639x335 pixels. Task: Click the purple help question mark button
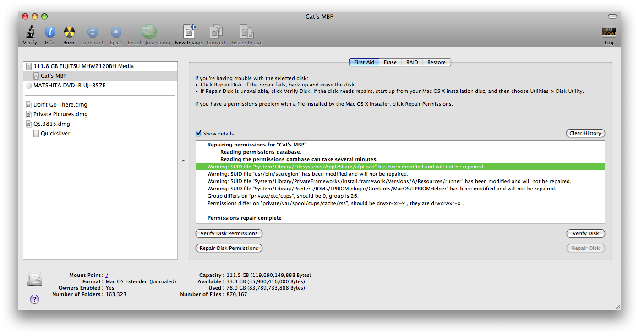[x=34, y=299]
